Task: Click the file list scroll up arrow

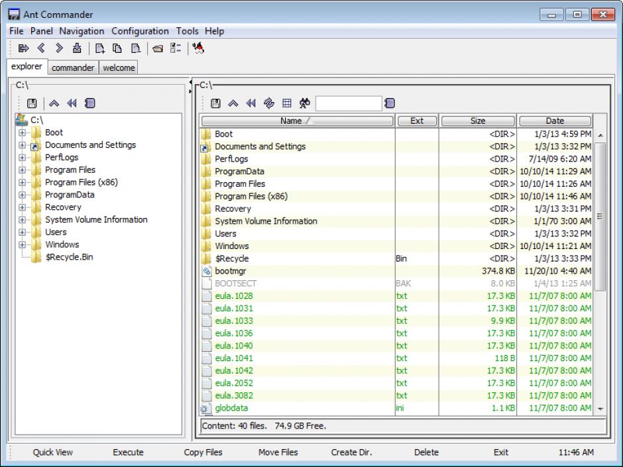Action: (x=600, y=135)
